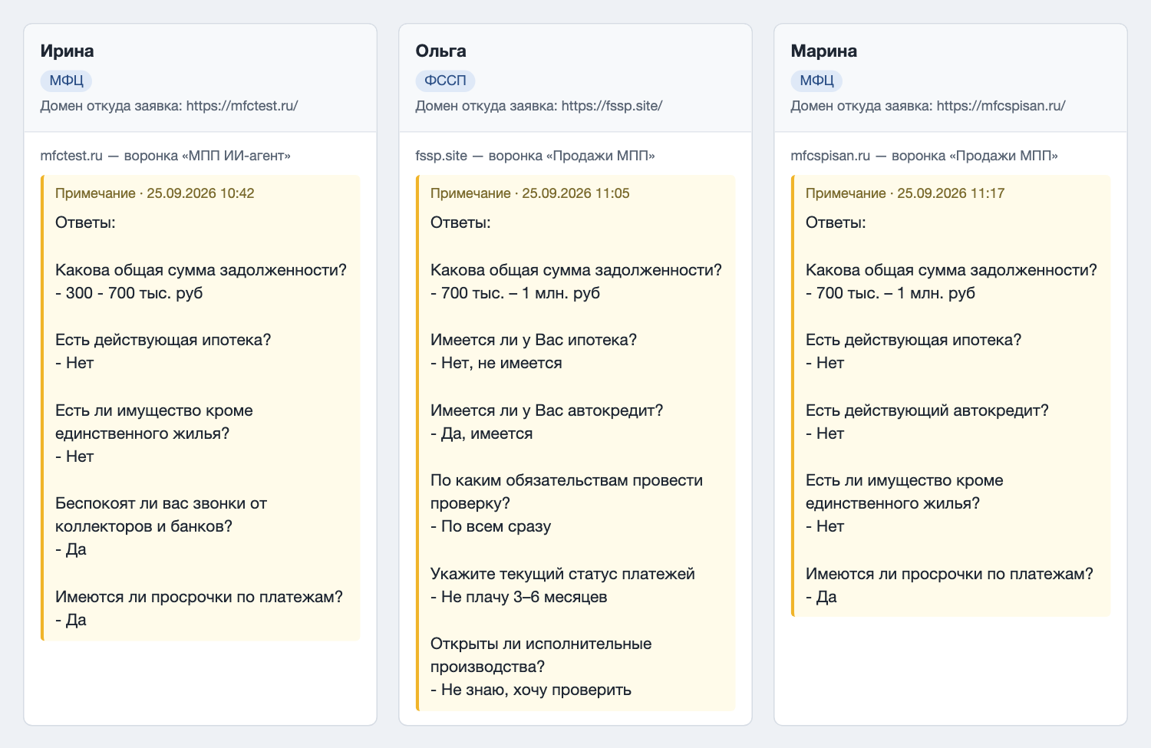Click the answer "- Не знаю, хочу проверить"
Image resolution: width=1151 pixels, height=748 pixels.
531,690
